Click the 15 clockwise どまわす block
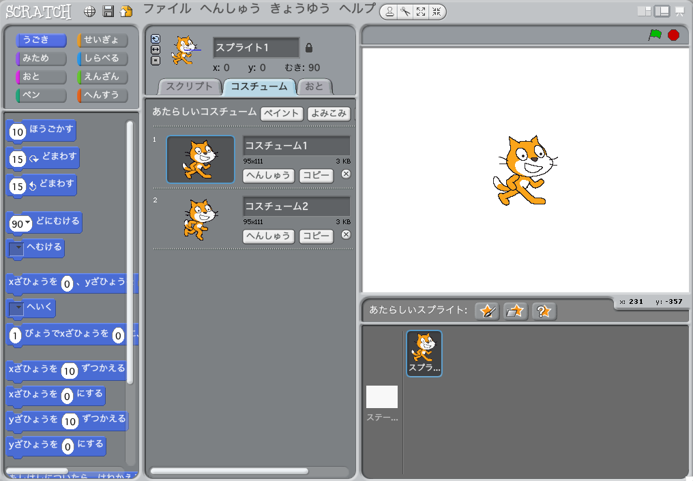 pos(44,158)
